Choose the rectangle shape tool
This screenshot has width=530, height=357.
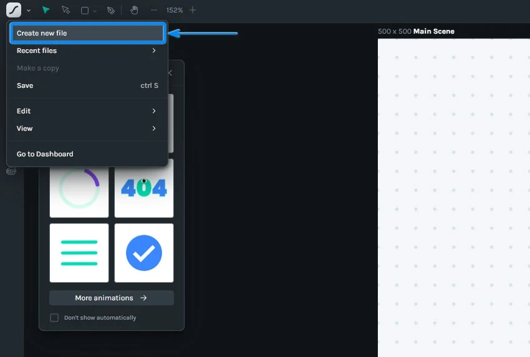[x=85, y=11]
